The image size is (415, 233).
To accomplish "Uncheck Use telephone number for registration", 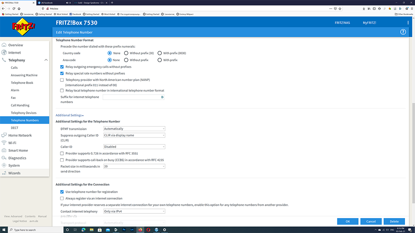I will coord(62,192).
